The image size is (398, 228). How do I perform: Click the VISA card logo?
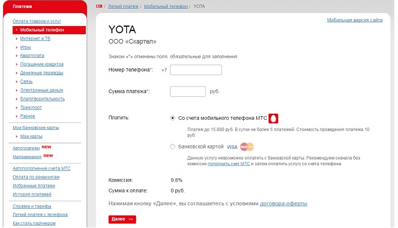pos(232,147)
